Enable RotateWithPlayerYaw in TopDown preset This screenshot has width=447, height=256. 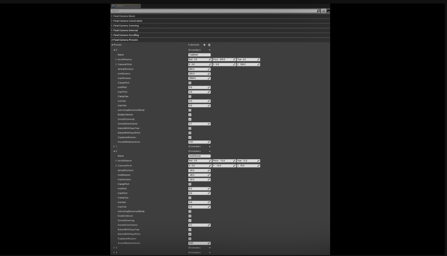coord(190,128)
